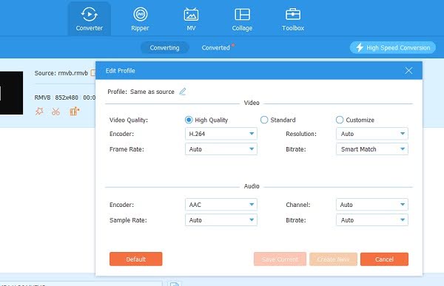Image resolution: width=444 pixels, height=286 pixels.
Task: Open the Frame Rate dropdown
Action: [221, 149]
